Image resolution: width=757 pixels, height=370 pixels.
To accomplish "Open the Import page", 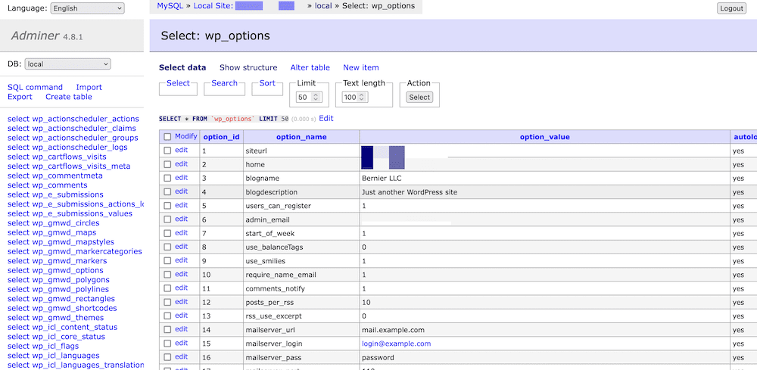I will (89, 87).
